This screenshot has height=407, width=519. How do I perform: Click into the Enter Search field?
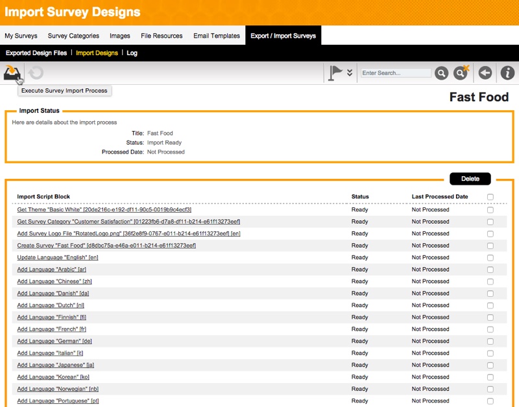click(396, 73)
